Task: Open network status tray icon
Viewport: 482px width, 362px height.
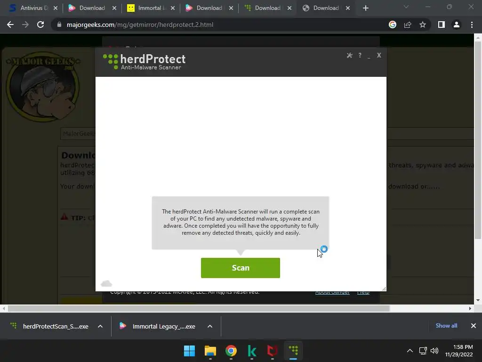Action: [x=423, y=351]
